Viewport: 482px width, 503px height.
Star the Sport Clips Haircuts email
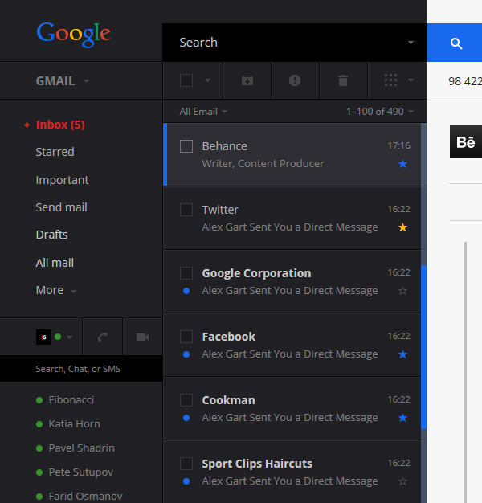(402, 481)
